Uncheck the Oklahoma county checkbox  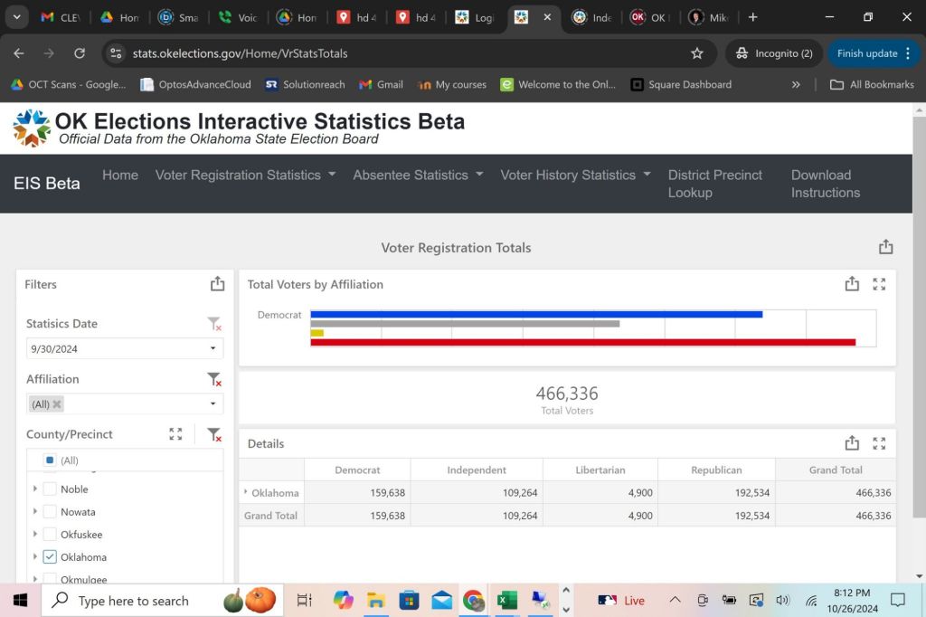click(50, 557)
